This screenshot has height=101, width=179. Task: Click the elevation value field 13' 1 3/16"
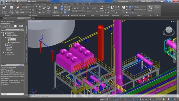click(x=76, y=8)
